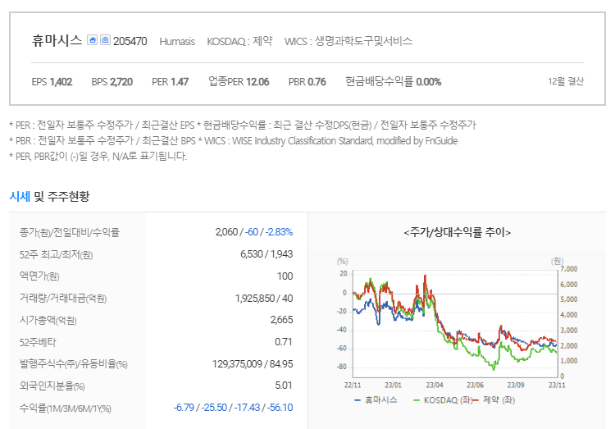615x429 pixels.
Task: Click the beta value 0.71
Action: pos(283,342)
